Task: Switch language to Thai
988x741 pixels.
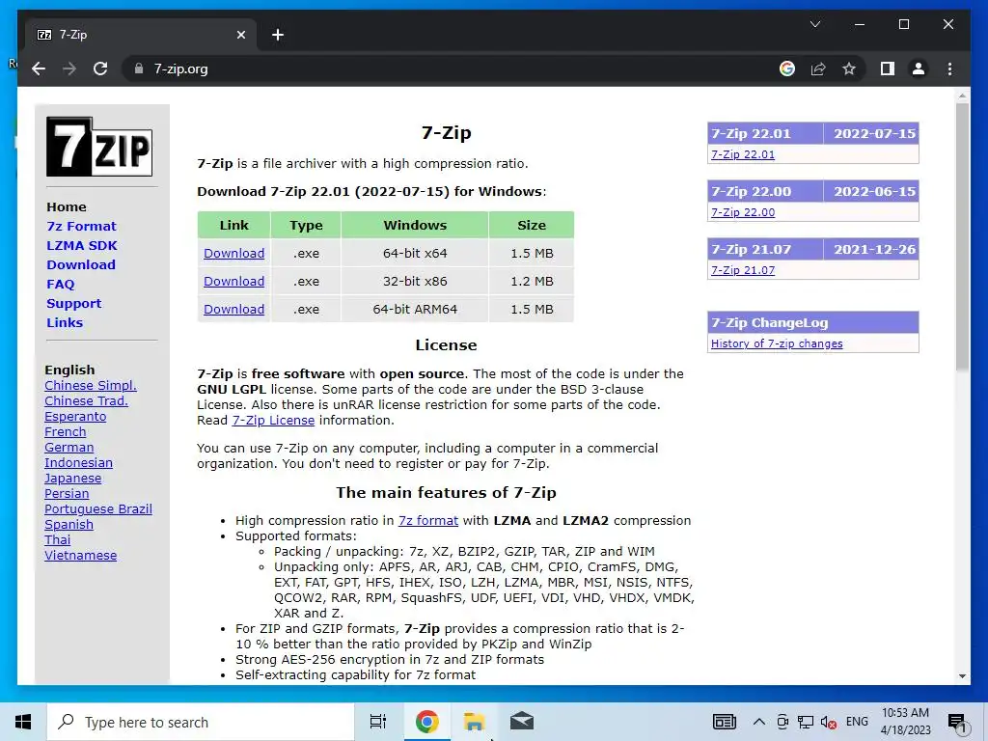Action: pyautogui.click(x=57, y=540)
